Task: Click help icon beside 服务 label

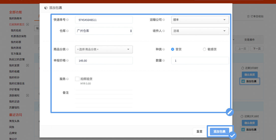Action: click(67, 79)
